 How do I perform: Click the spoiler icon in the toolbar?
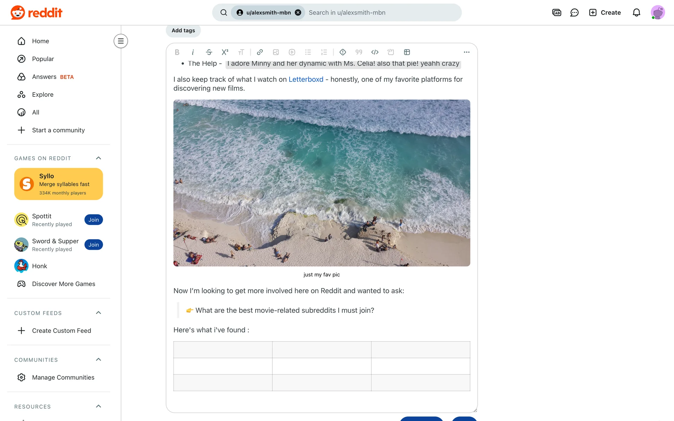[x=343, y=52]
